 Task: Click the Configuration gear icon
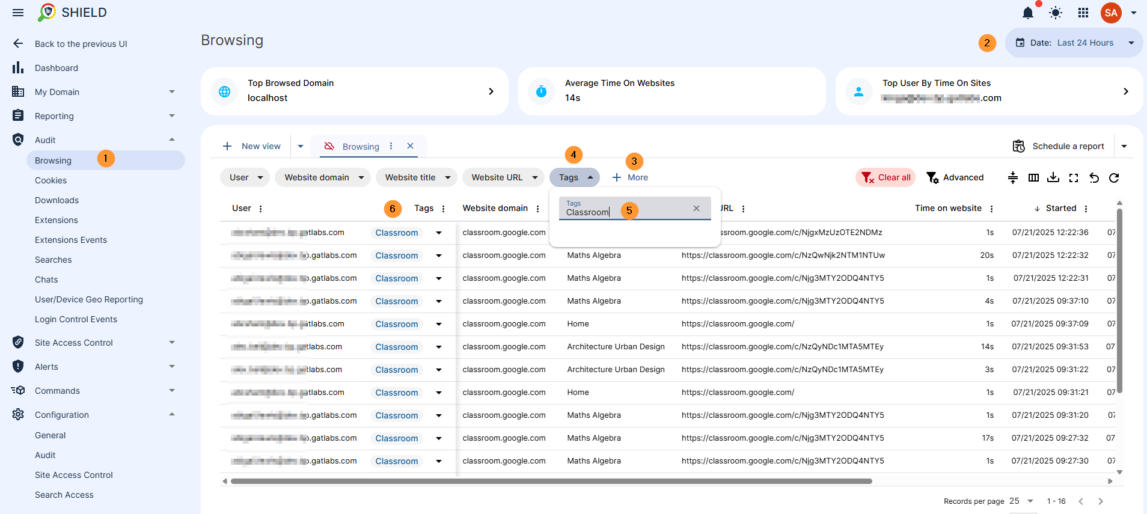(18, 414)
